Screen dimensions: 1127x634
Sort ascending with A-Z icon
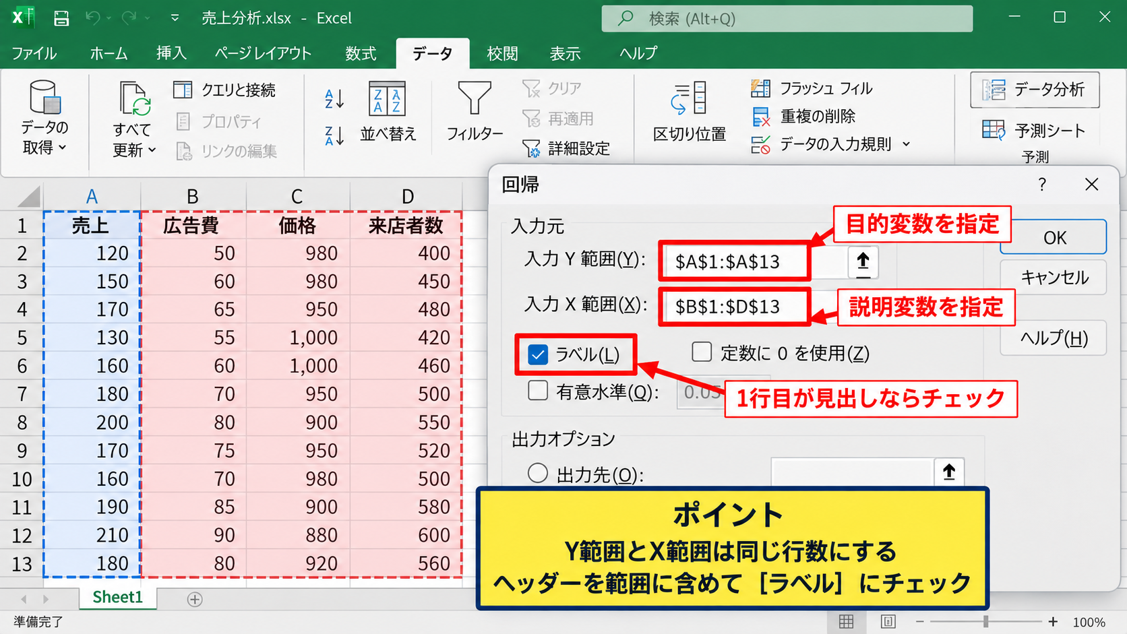point(334,99)
